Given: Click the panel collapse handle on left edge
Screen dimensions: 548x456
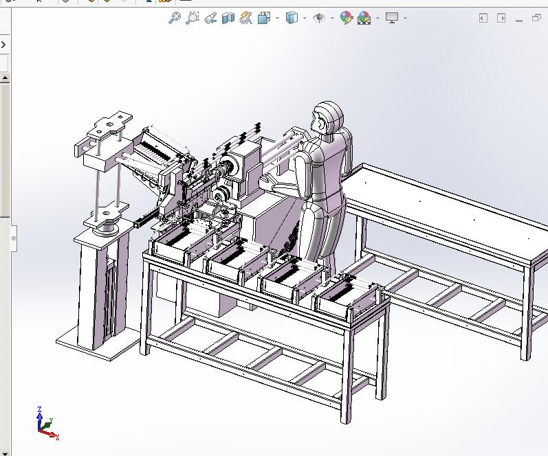Looking at the screenshot, I should coord(14,238).
